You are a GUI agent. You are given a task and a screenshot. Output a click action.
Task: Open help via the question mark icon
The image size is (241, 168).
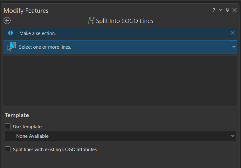pyautogui.click(x=214, y=10)
